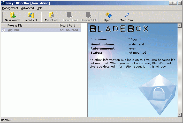This screenshot has width=183, height=123.
Task: Click the New Volume toolbar icon
Action: (x=13, y=15)
